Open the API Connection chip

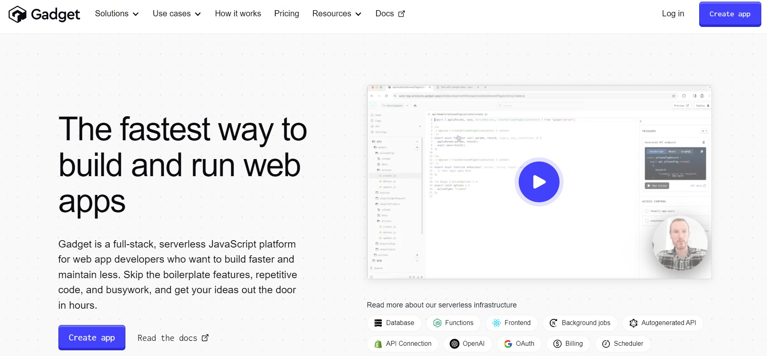click(403, 344)
